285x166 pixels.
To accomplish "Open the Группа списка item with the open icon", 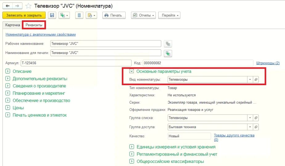I will point(256,118).
